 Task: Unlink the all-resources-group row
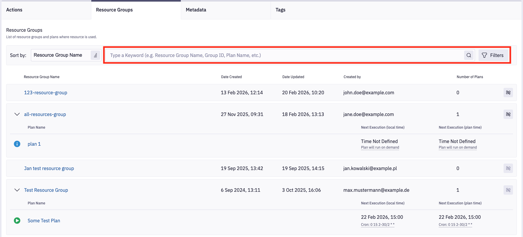(x=508, y=114)
